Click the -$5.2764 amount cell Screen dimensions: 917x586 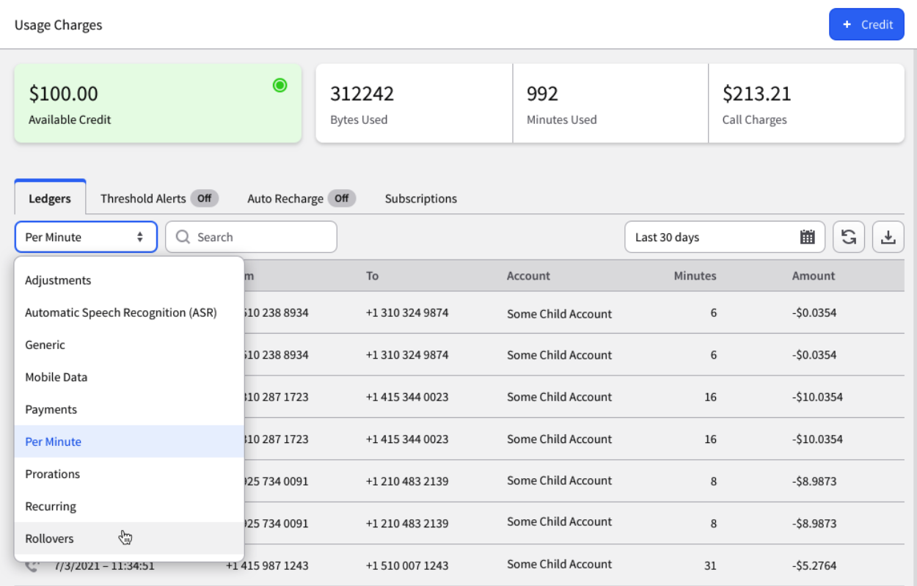[x=814, y=565]
